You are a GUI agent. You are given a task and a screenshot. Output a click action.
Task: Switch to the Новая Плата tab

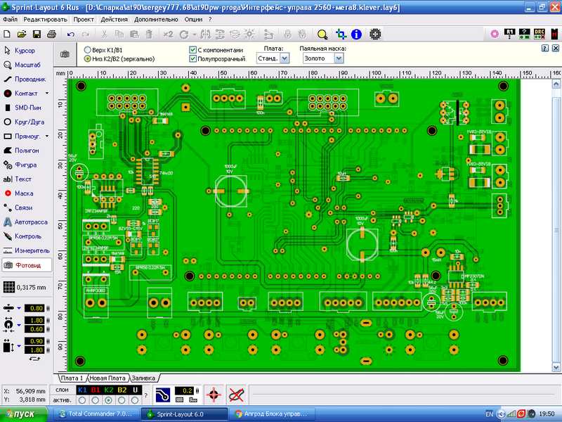107,378
